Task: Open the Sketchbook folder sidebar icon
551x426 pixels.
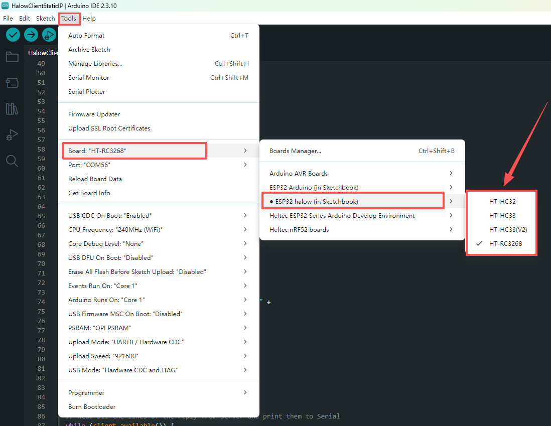Action: coord(12,57)
